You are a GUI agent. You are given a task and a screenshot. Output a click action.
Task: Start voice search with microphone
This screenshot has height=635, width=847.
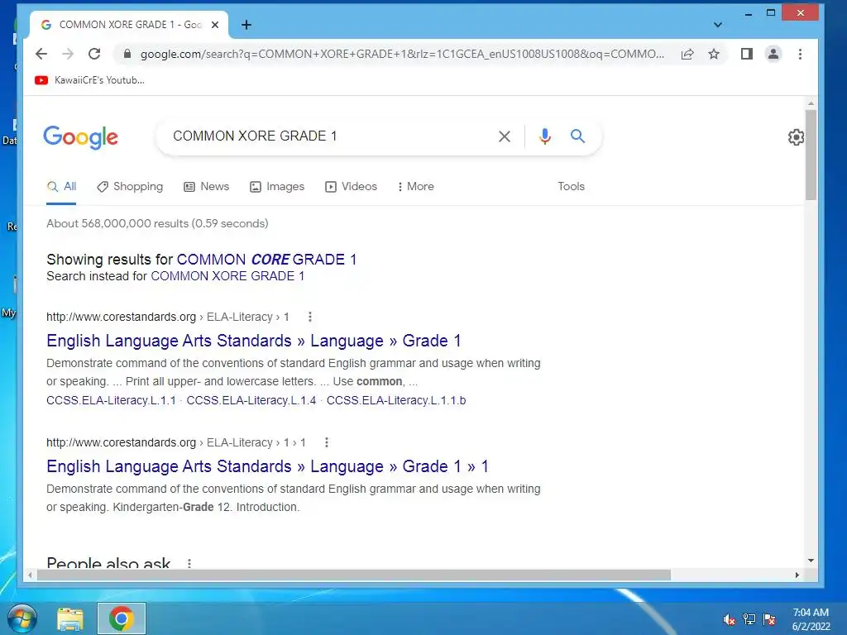(x=544, y=136)
